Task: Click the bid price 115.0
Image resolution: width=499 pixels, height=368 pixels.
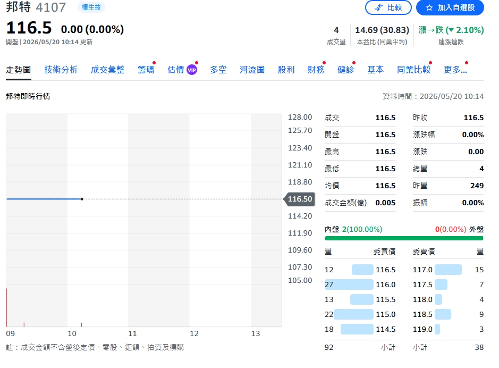Action: [x=385, y=314]
